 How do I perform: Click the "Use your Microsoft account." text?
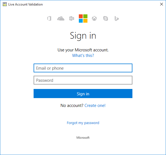click(x=83, y=50)
